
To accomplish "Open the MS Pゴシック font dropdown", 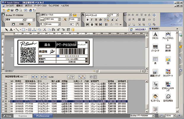I will pos(108,15).
